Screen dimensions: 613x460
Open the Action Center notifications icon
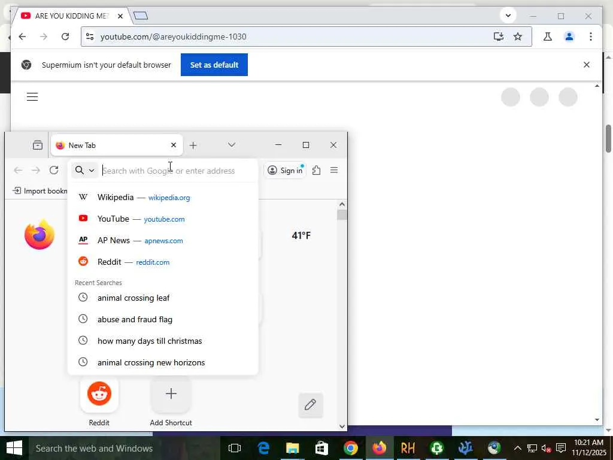pos(560,448)
